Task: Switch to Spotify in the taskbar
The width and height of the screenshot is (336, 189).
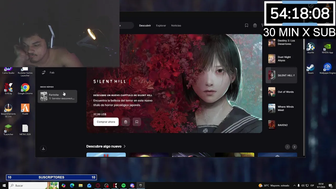Action: click(124, 186)
